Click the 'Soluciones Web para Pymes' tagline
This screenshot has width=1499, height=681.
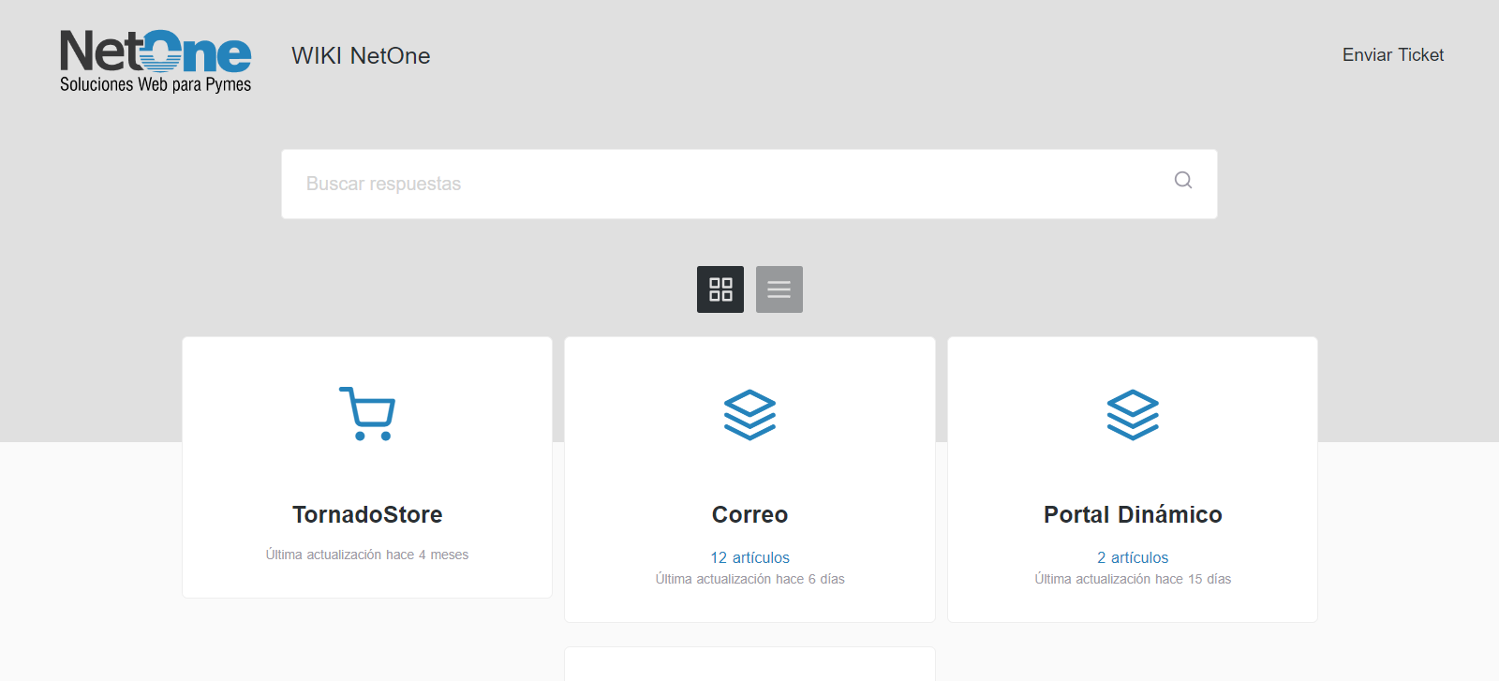pyautogui.click(x=156, y=84)
